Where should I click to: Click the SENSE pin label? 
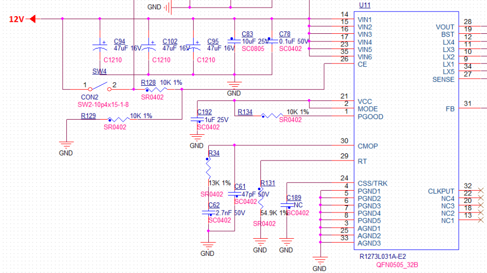[x=443, y=80]
